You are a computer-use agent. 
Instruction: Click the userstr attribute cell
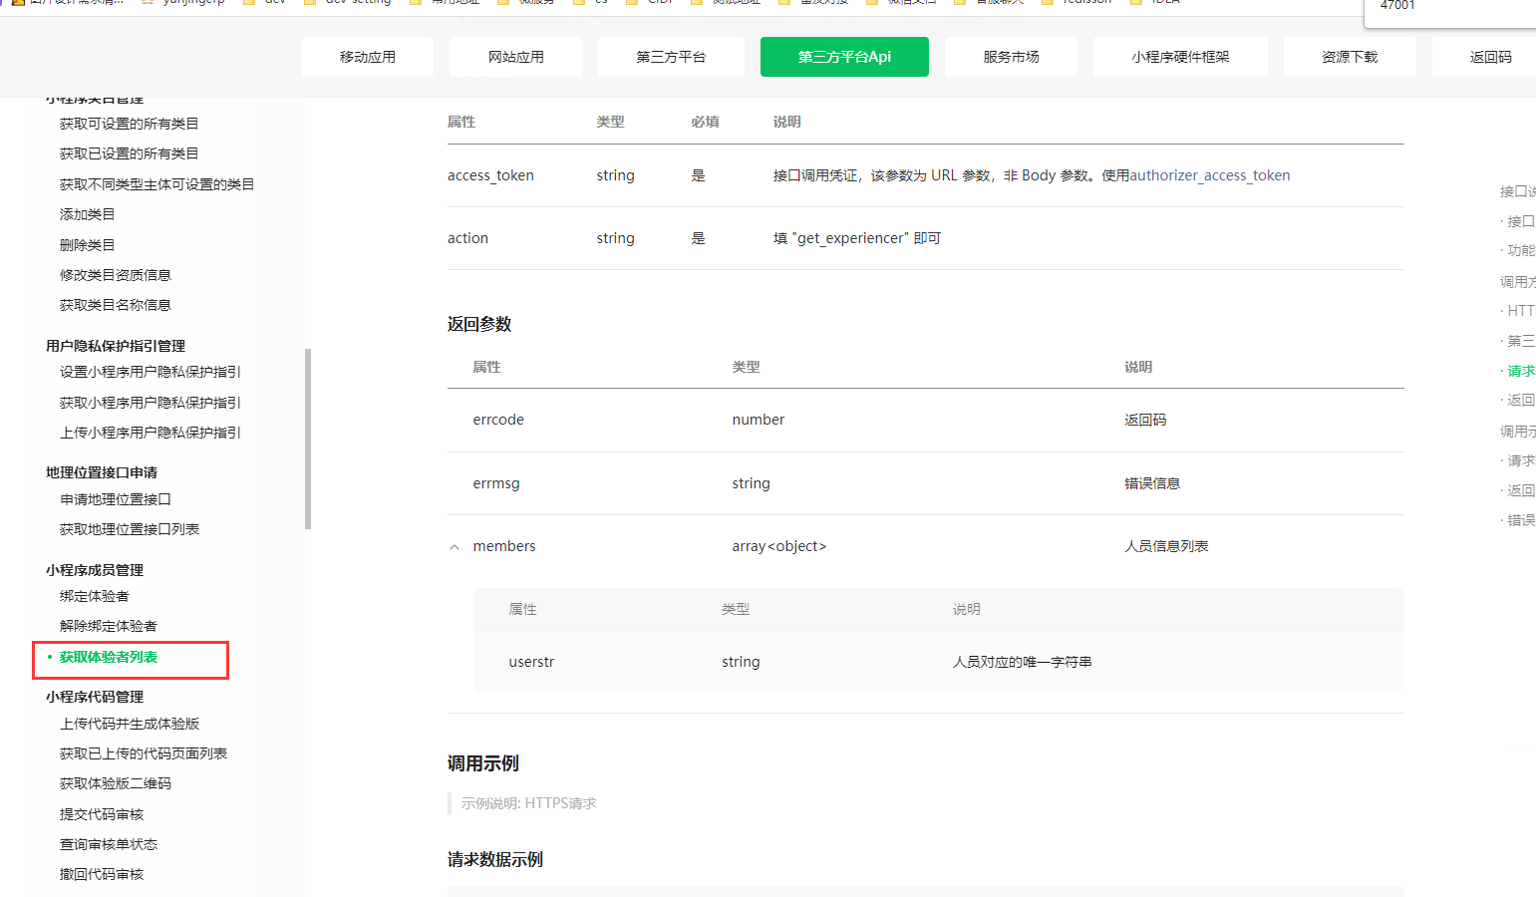[531, 662]
